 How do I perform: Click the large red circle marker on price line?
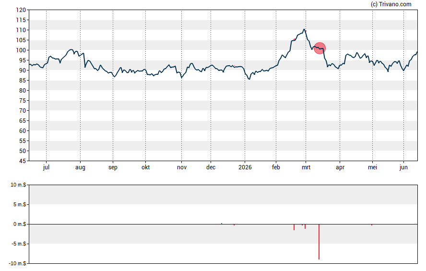click(x=320, y=48)
